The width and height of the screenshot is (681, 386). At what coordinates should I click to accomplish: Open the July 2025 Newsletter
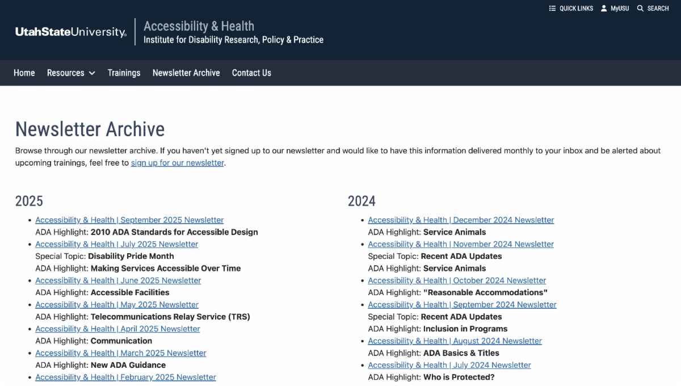coord(117,244)
